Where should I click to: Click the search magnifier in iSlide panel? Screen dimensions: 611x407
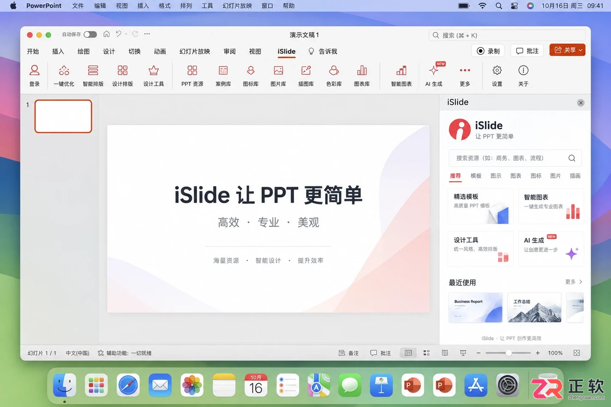572,158
